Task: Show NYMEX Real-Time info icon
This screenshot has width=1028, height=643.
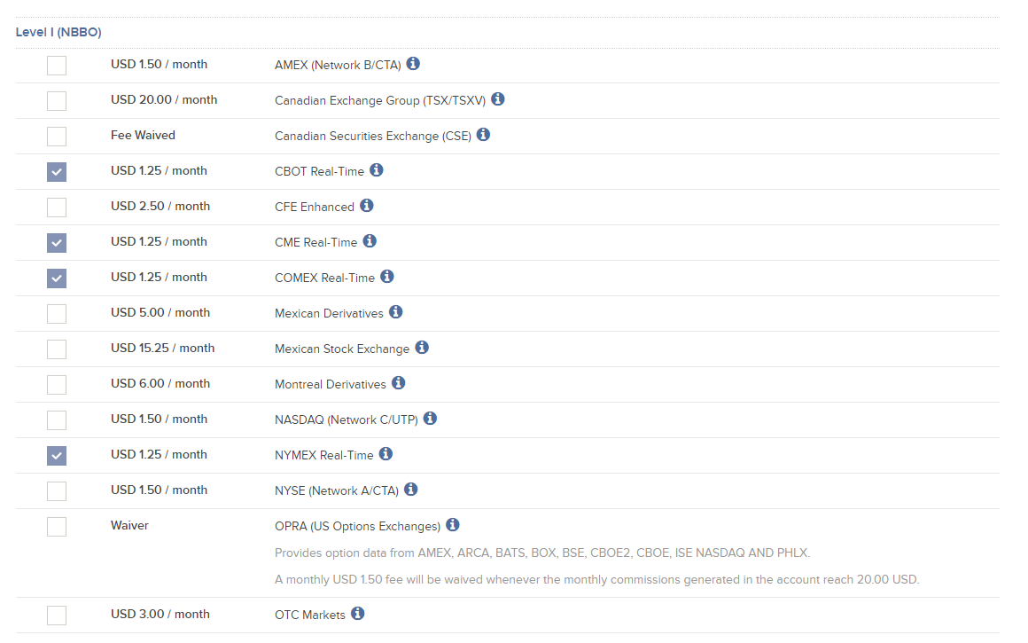Action: click(x=386, y=453)
